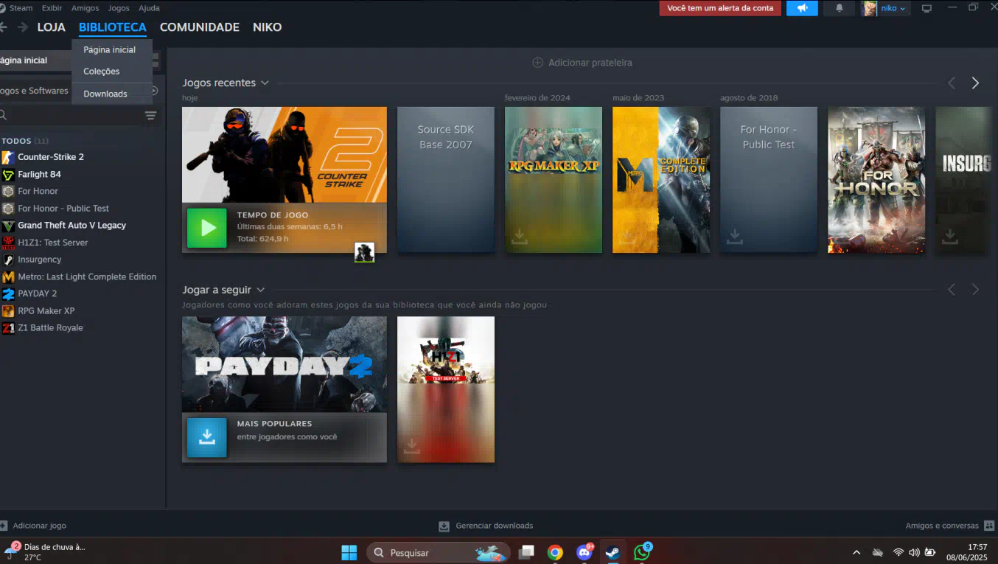Open the Amigos menu

tap(86, 8)
